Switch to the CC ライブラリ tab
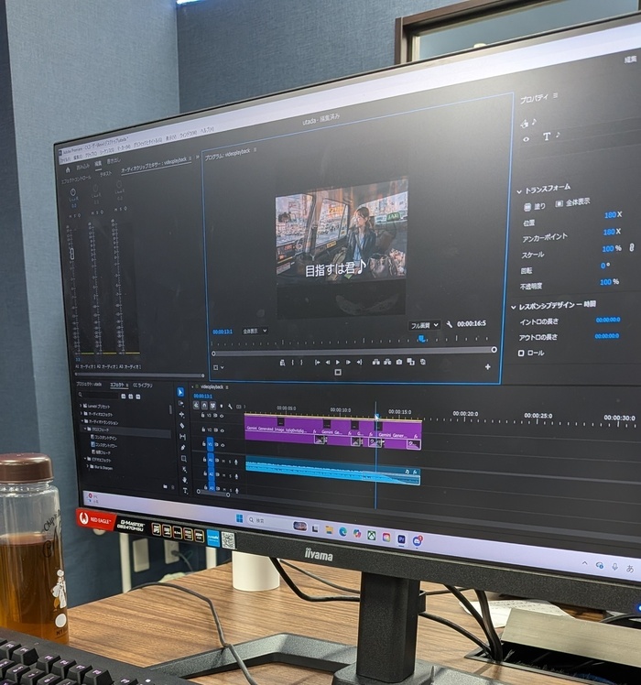This screenshot has width=641, height=685. pos(144,386)
